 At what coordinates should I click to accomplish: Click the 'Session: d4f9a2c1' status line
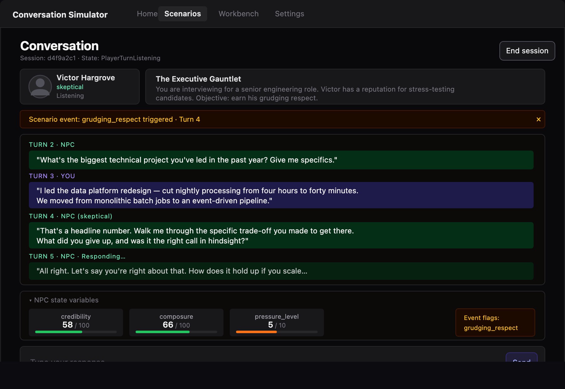90,58
